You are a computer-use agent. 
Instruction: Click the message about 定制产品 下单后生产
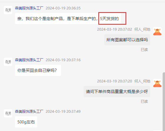(x=68, y=19)
